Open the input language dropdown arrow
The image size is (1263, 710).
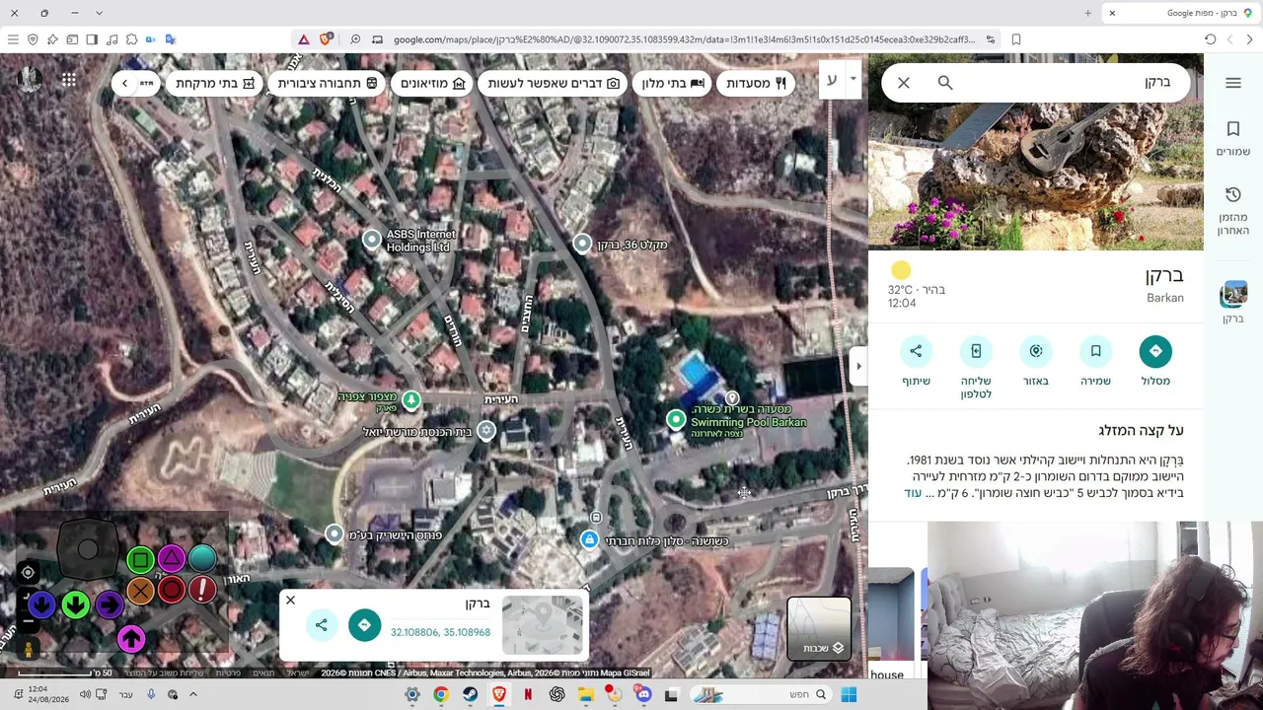[x=853, y=79]
